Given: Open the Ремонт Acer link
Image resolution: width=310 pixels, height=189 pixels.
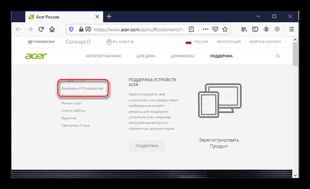Looking at the screenshot, I should 71,103.
